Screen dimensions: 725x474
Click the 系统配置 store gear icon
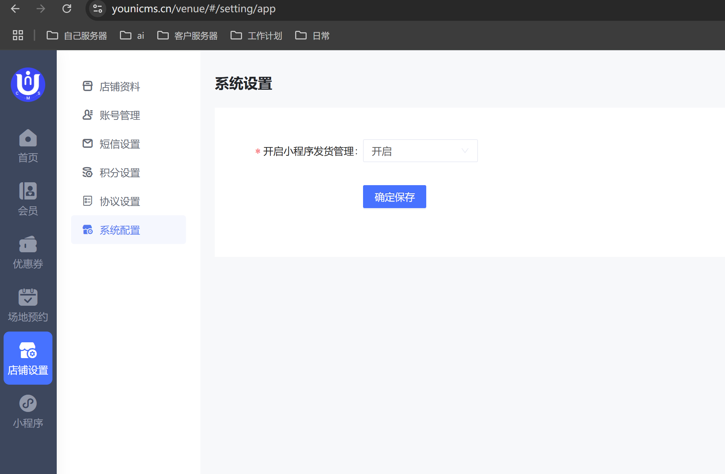tap(88, 230)
